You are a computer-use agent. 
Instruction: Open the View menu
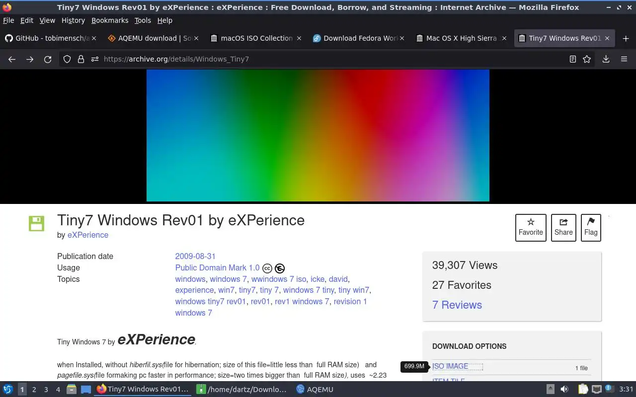[47, 20]
